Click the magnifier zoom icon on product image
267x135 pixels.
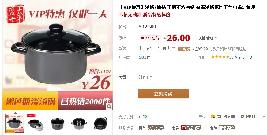coord(109,107)
